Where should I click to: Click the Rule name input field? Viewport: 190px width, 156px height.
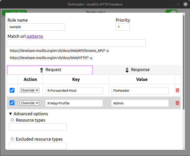(x=36, y=27)
